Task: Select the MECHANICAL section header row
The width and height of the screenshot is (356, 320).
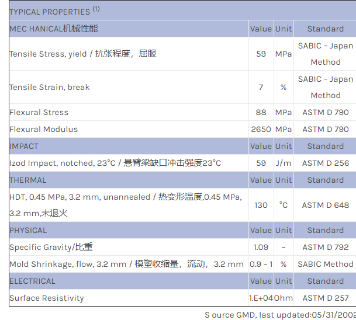Action: 54,29
